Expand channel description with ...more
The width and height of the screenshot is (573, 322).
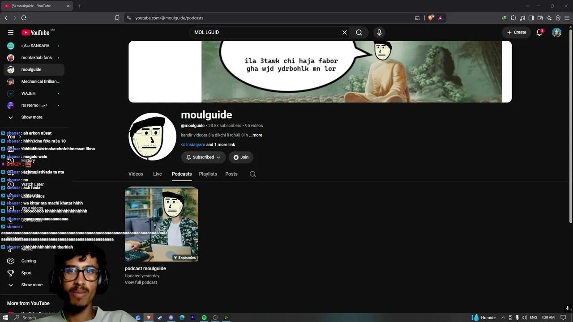click(256, 135)
